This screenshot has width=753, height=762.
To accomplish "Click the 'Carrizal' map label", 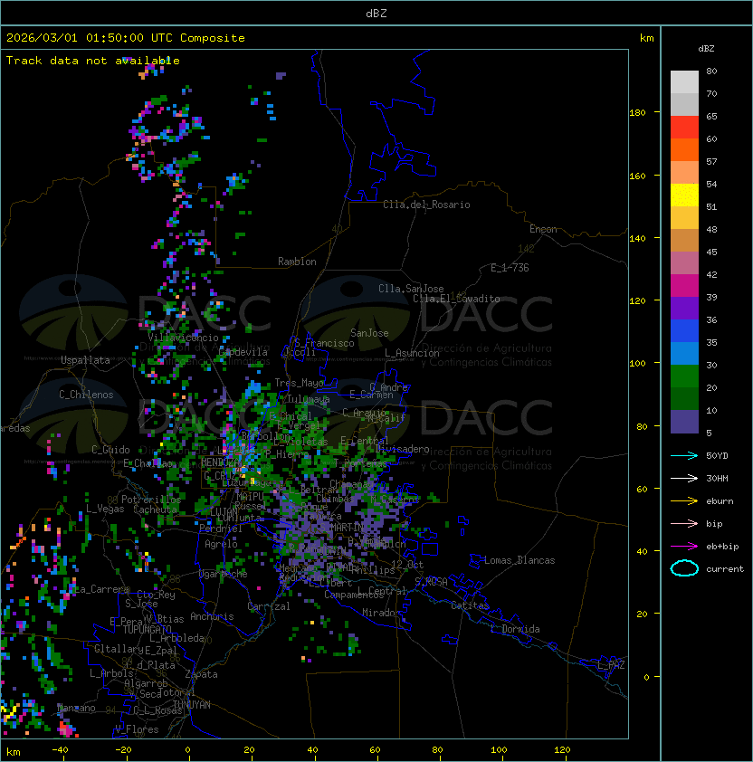I will (269, 606).
